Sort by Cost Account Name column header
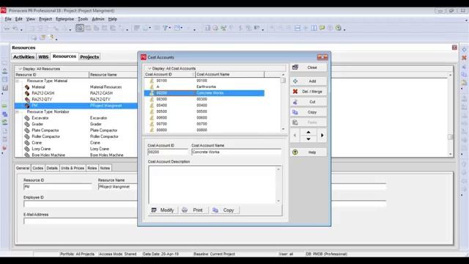The width and height of the screenshot is (469, 264). (x=229, y=74)
